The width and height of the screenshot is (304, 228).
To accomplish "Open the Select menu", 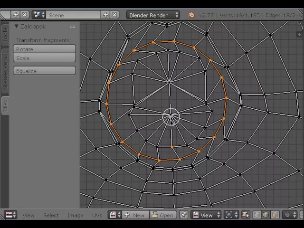I will [51, 215].
